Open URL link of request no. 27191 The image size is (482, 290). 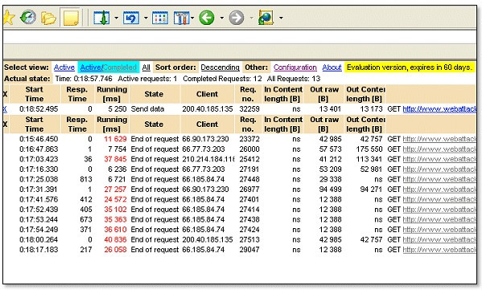(439, 170)
